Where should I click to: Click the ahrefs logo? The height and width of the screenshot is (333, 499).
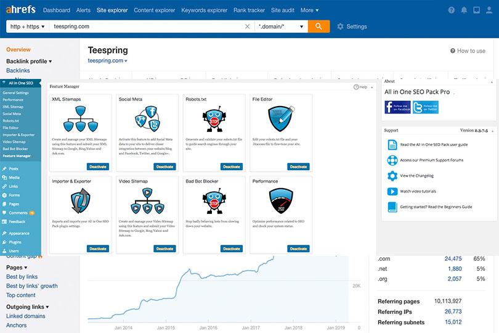tap(21, 10)
